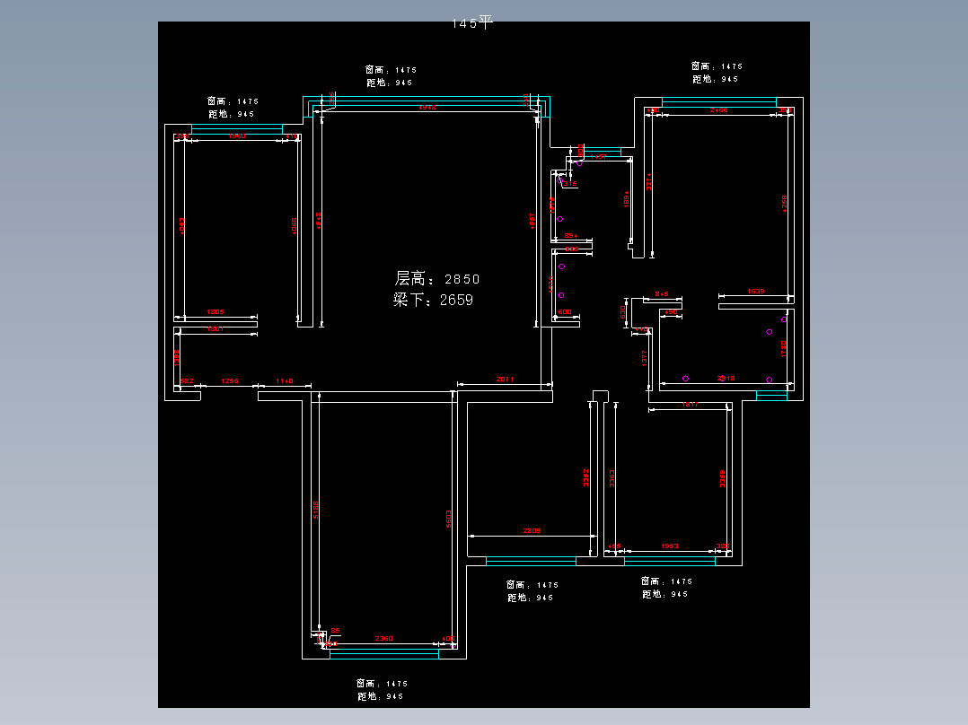Click the vertical dimension '5188'
Screen dimensions: 968x725
coord(316,510)
